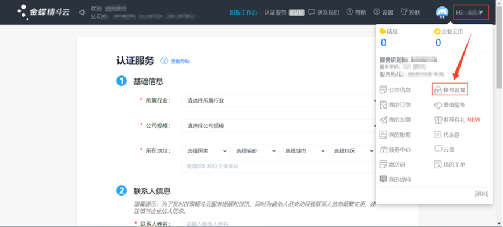The width and height of the screenshot is (503, 227).
Task: Click the 设置 gear icon
Action: pyautogui.click(x=377, y=12)
